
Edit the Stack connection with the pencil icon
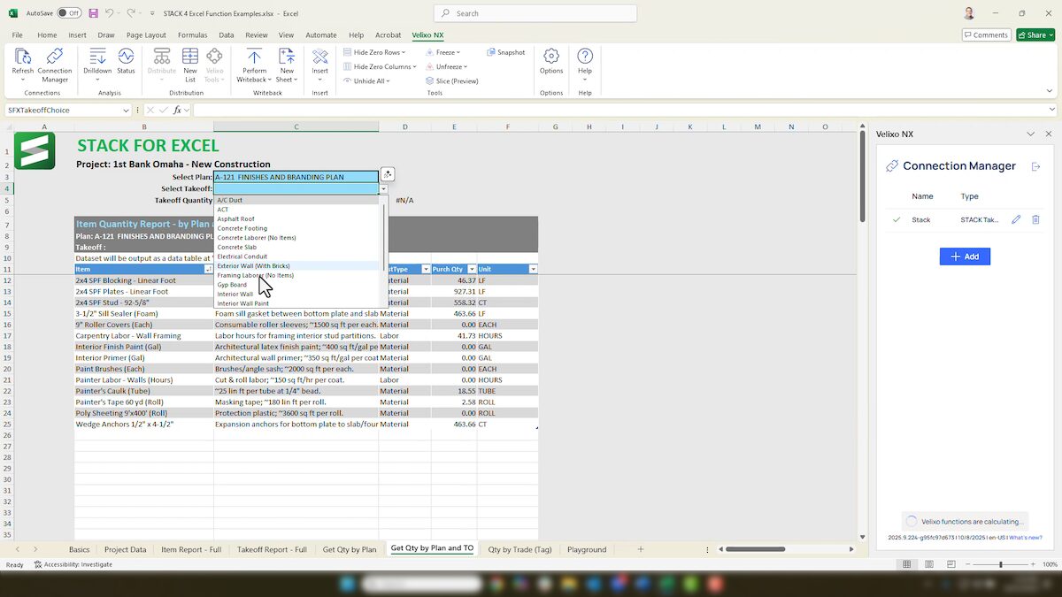click(x=1016, y=219)
